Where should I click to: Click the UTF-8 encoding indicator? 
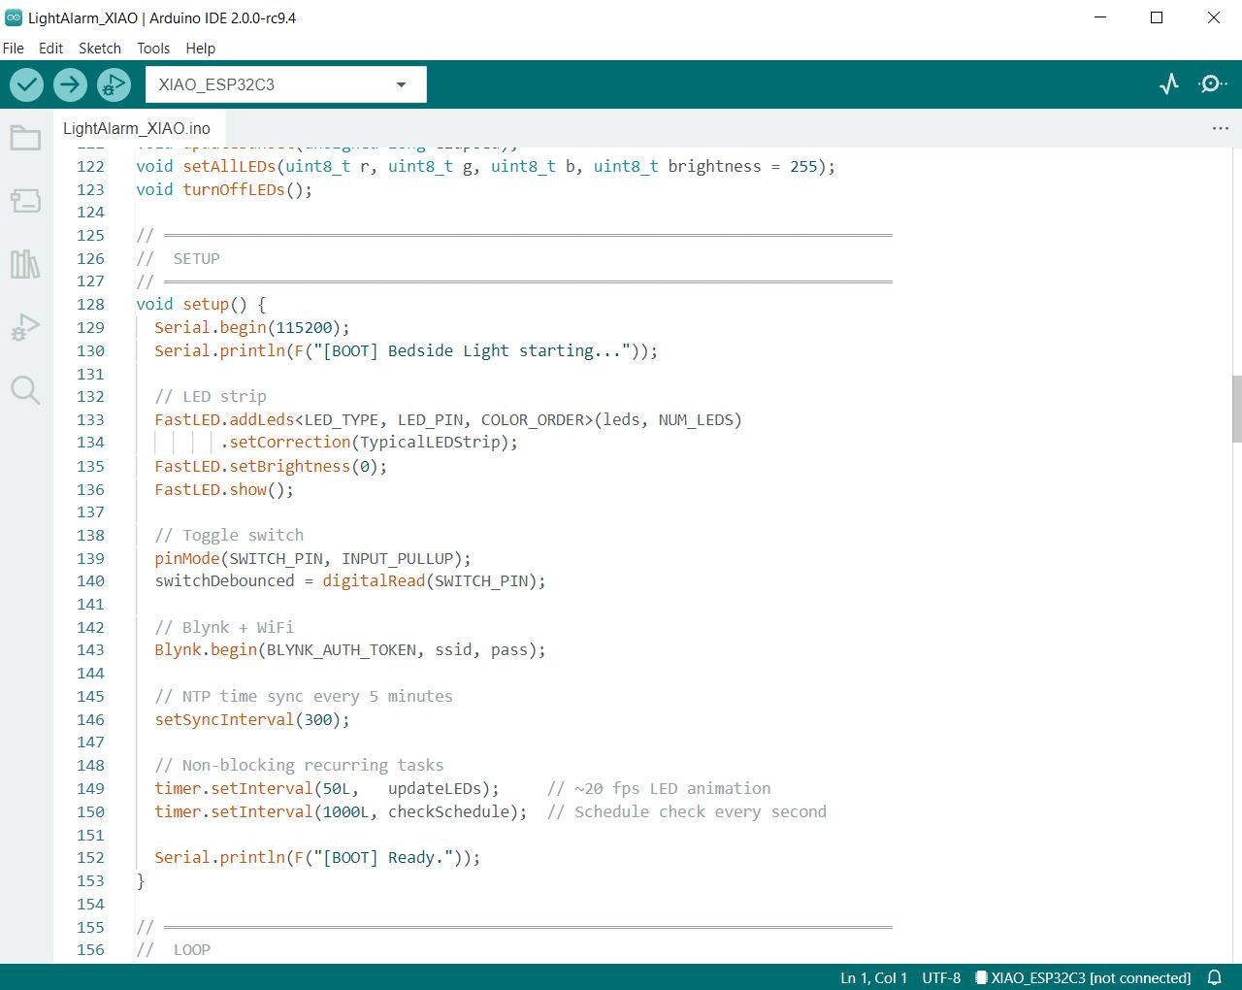coord(941,977)
